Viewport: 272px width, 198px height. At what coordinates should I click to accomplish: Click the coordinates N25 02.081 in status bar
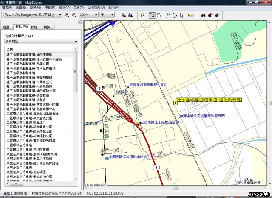[105, 193]
